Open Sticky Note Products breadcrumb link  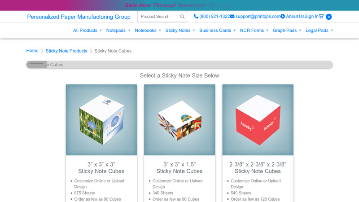tap(66, 51)
